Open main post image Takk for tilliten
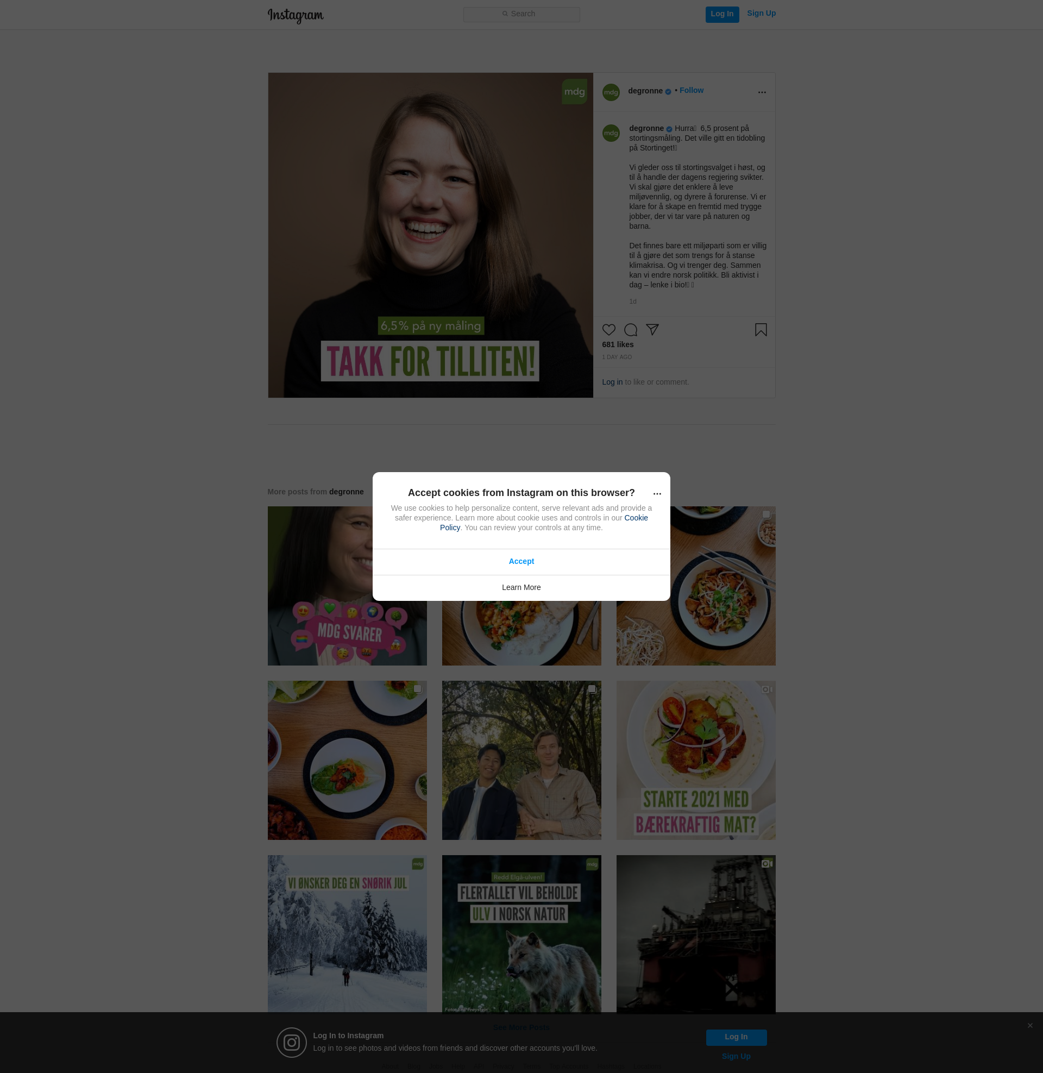The width and height of the screenshot is (1043, 1073). [x=430, y=235]
